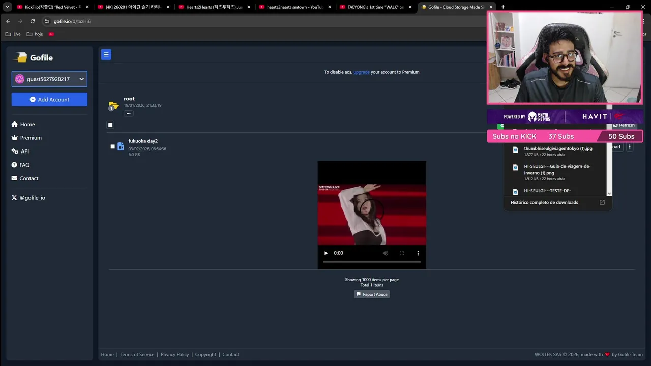651x366 pixels.
Task: Click the fukuoka day2 video file icon
Action: pyautogui.click(x=121, y=146)
